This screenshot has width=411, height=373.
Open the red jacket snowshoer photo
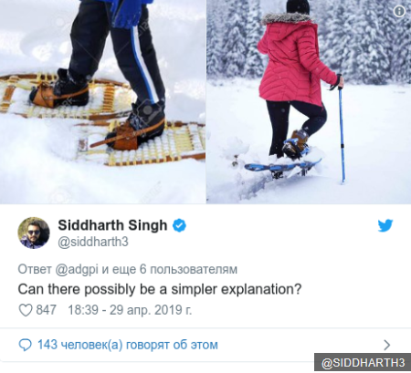click(x=309, y=101)
